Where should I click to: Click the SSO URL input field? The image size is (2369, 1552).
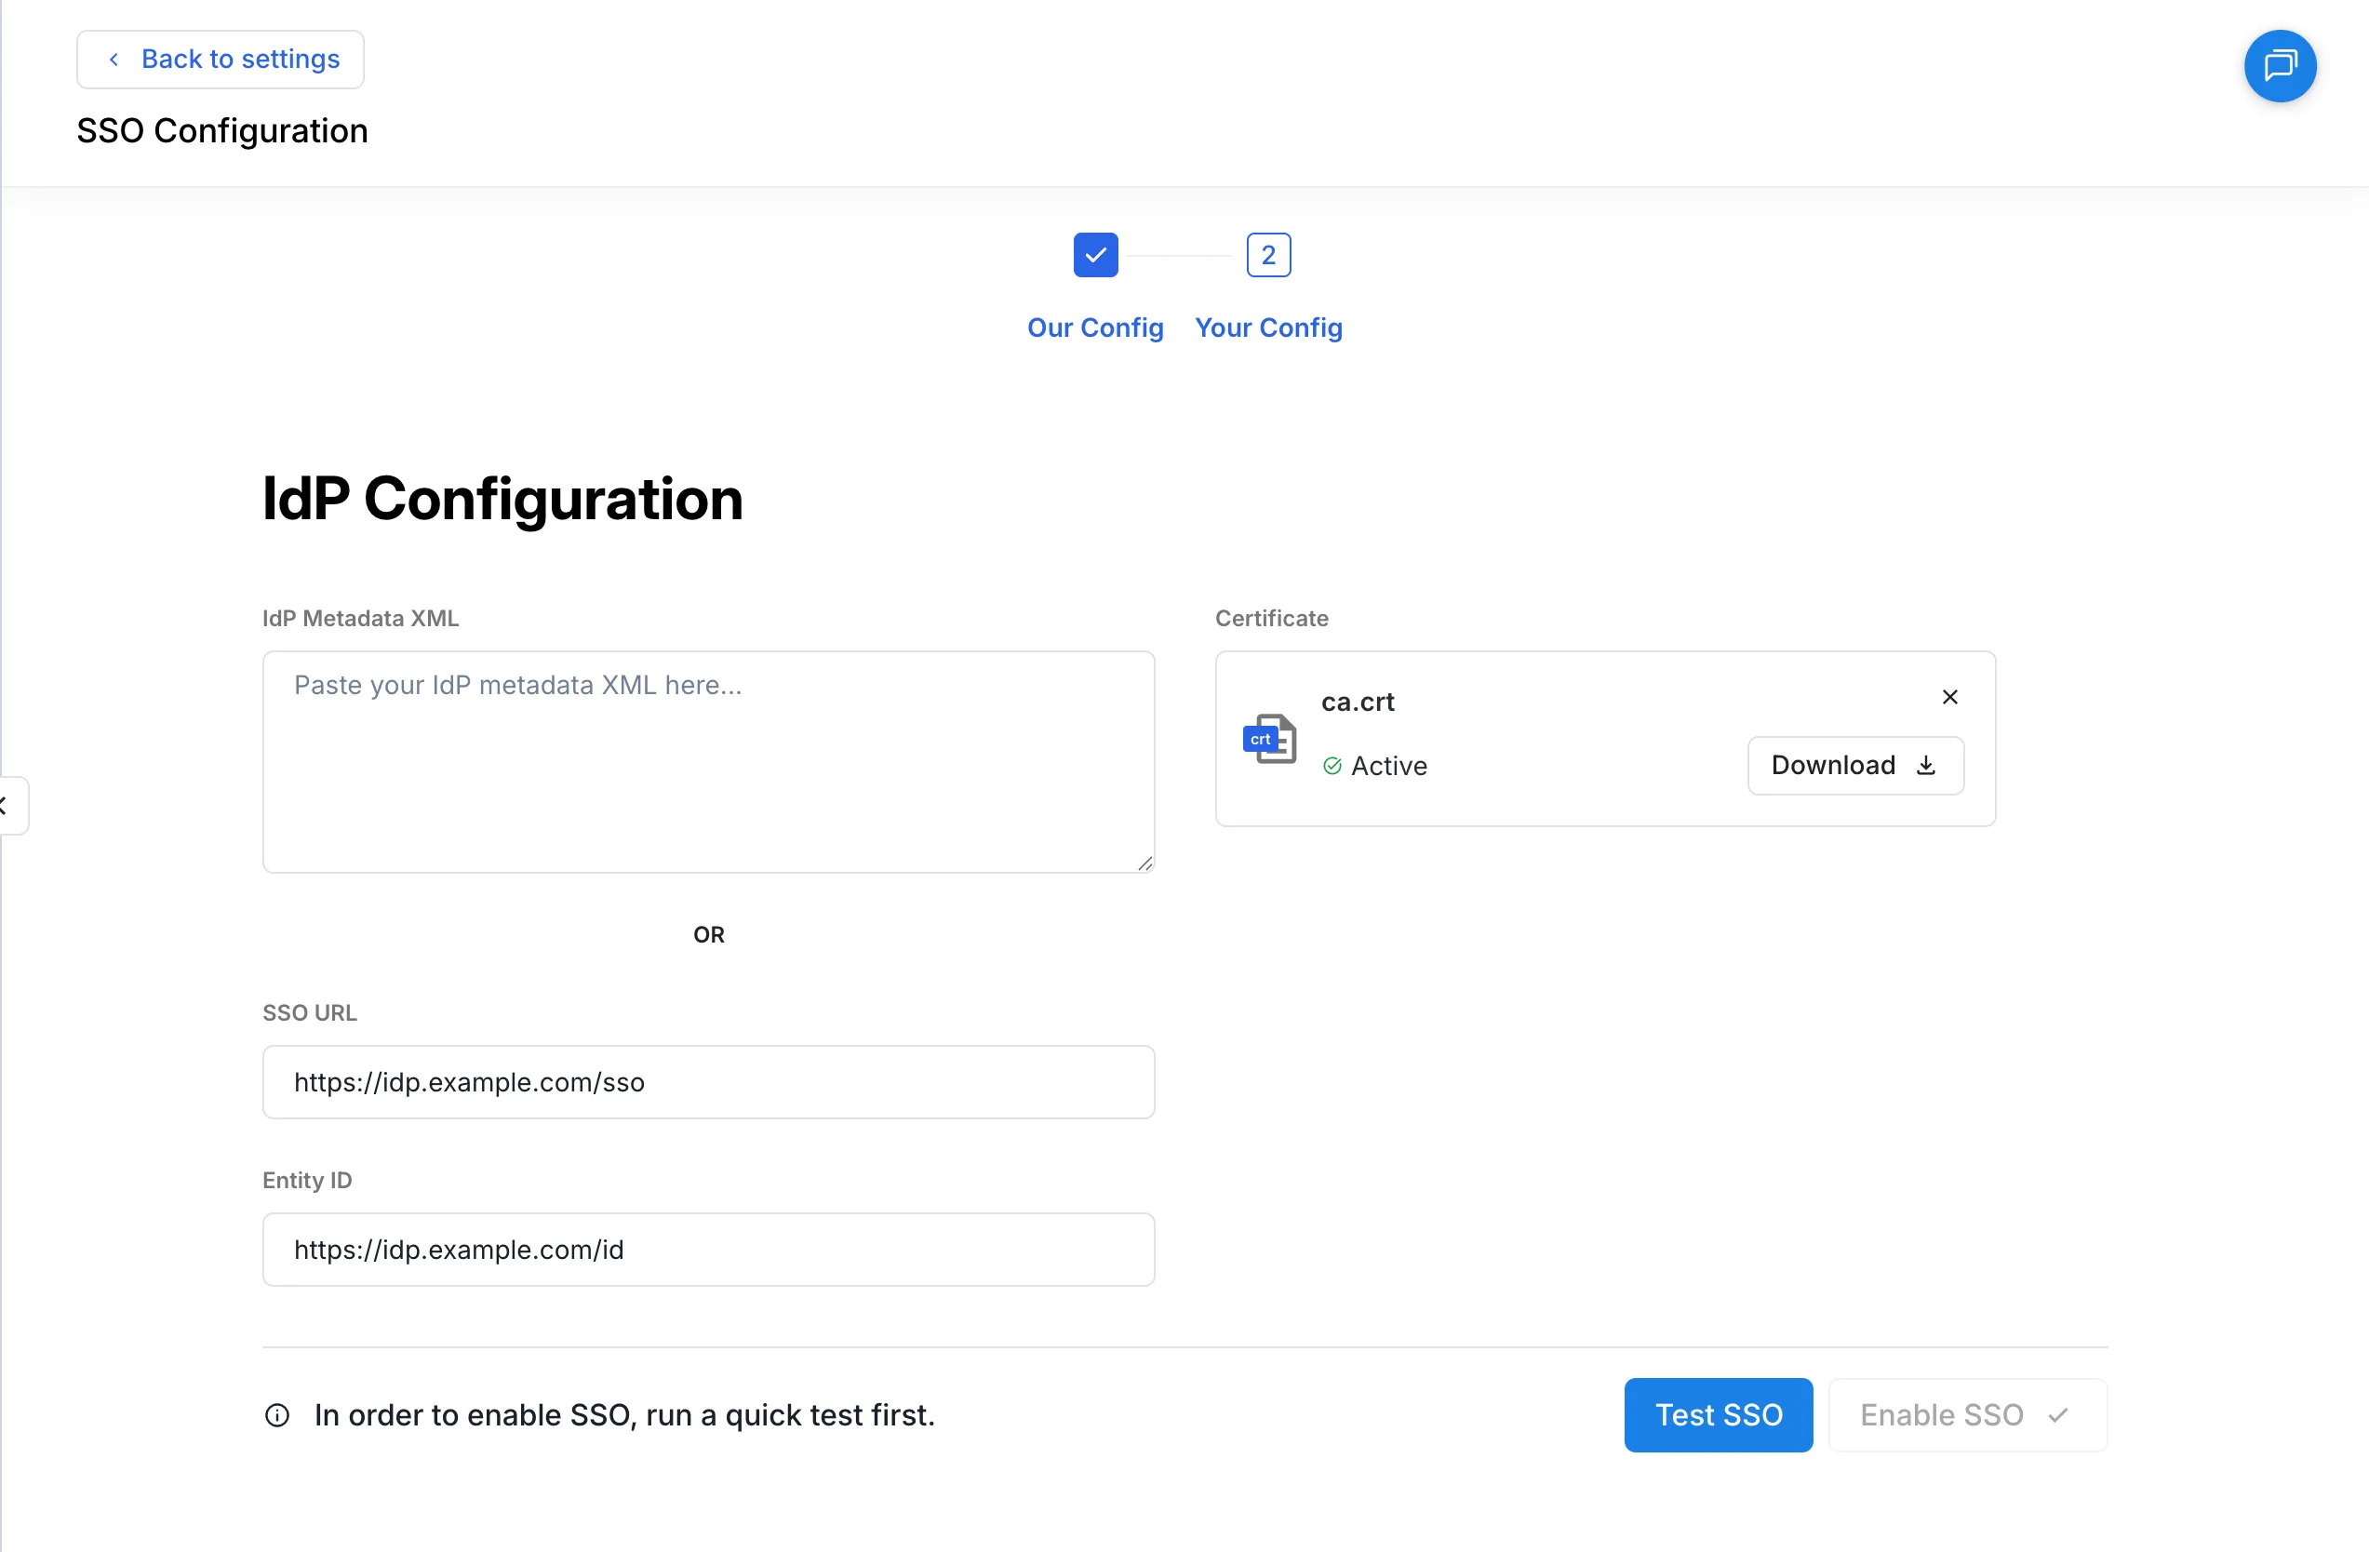pyautogui.click(x=708, y=1082)
